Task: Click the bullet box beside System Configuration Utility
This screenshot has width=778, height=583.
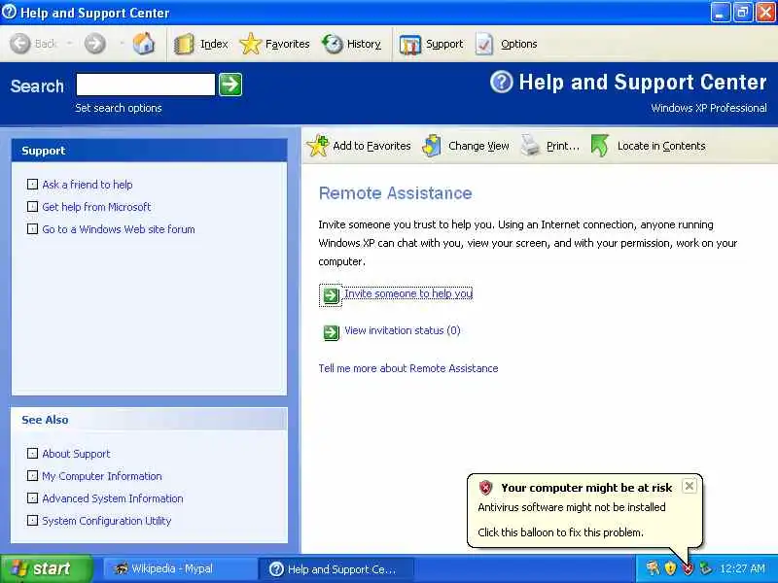Action: point(32,521)
